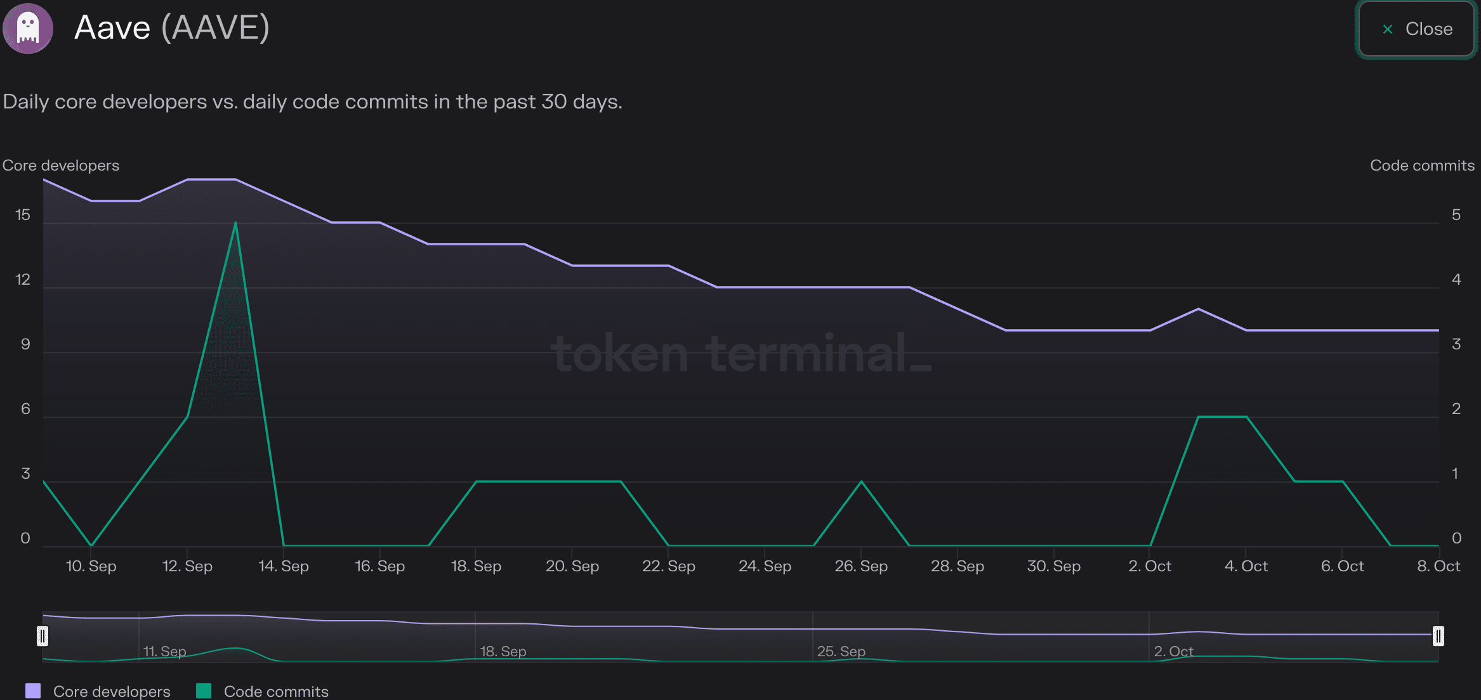This screenshot has height=700, width=1481.
Task: Click the core developers bump at 3 Oct
Action: pos(1198,309)
